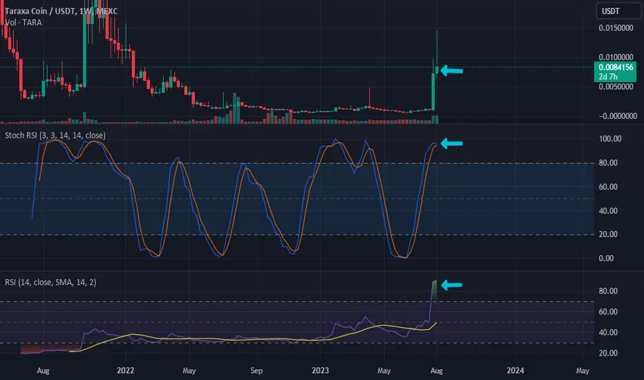Click the countdown timer 2d 7h label

608,77
